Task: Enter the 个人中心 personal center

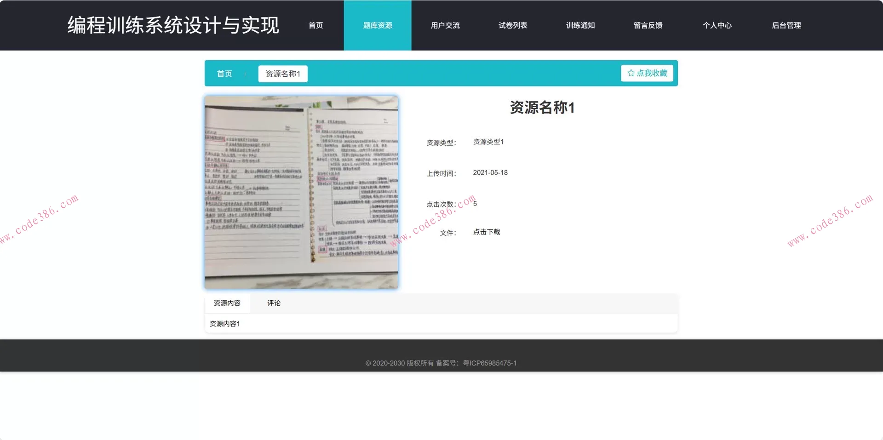Action: click(x=717, y=25)
